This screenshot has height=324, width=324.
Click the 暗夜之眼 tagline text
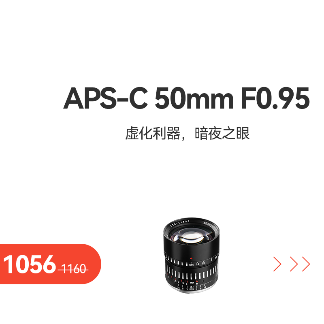(x=222, y=134)
